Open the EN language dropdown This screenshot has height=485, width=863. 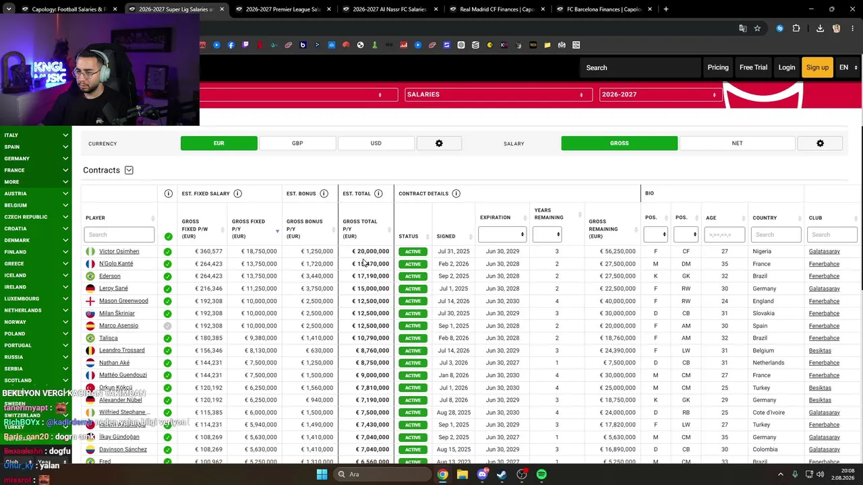(847, 67)
